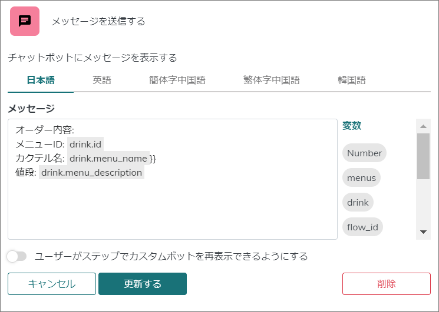439x312 pixels.
Task: Select the 韓国語 tab
Action: 352,80
